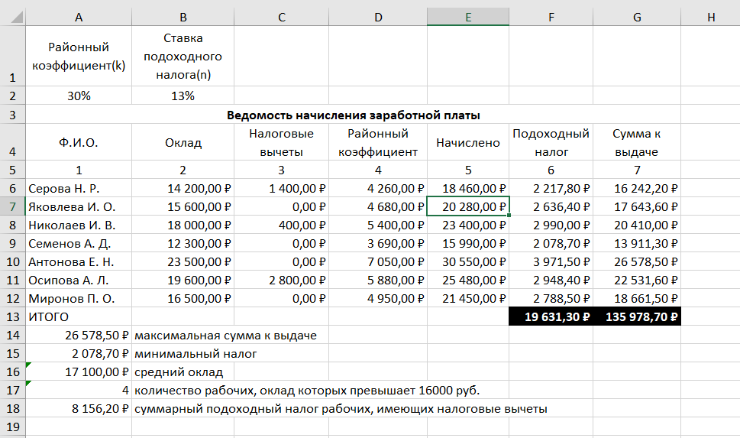The height and width of the screenshot is (438, 740).
Task: Select column D header
Action: (378, 17)
